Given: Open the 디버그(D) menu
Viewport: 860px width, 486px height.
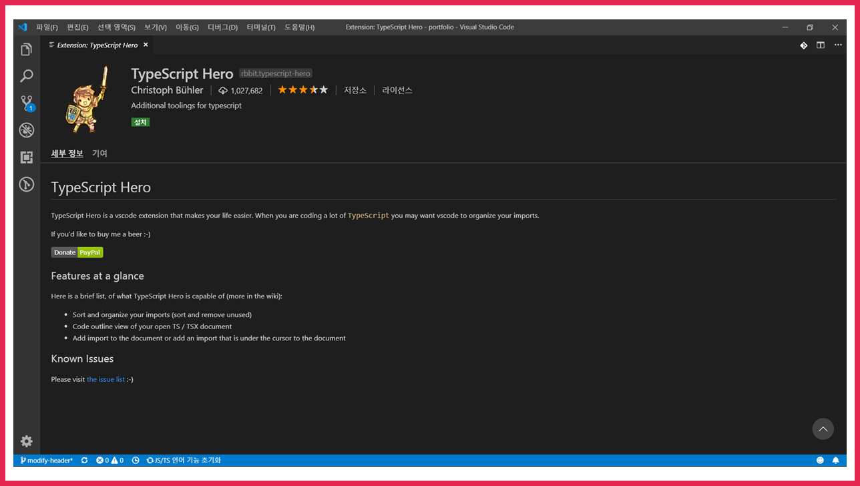Looking at the screenshot, I should [x=223, y=27].
